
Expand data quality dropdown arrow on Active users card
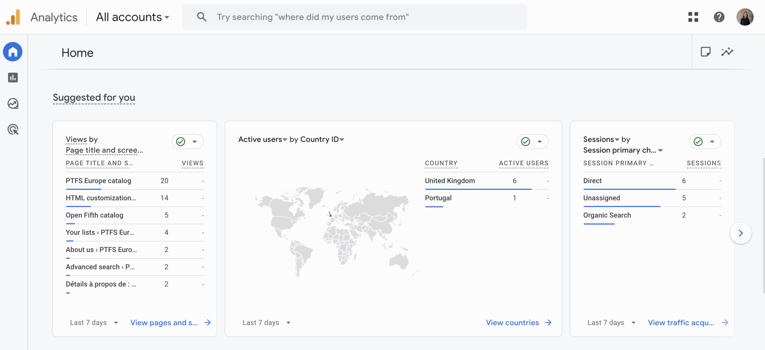[540, 142]
